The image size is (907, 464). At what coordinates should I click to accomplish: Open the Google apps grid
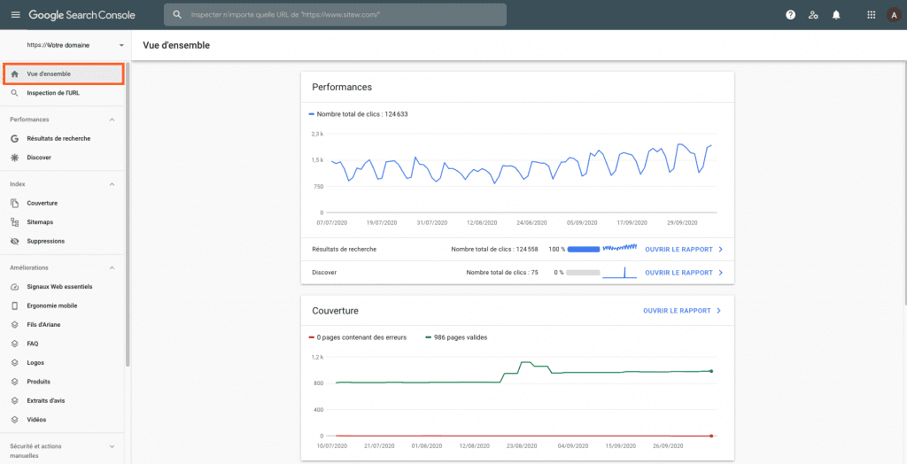pos(871,15)
